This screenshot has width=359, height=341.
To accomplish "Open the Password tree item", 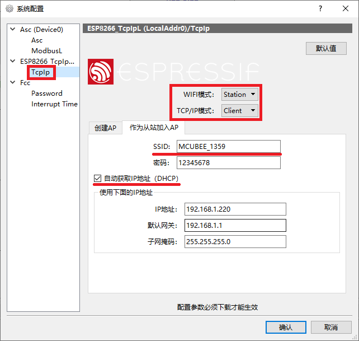I will click(x=46, y=94).
